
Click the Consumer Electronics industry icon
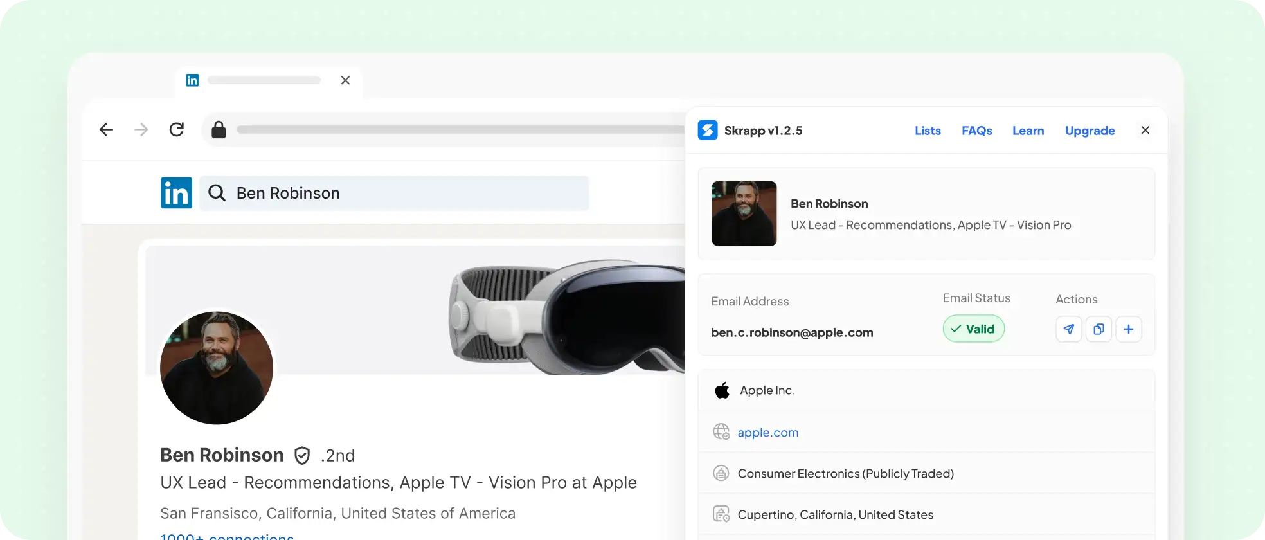[x=721, y=473]
